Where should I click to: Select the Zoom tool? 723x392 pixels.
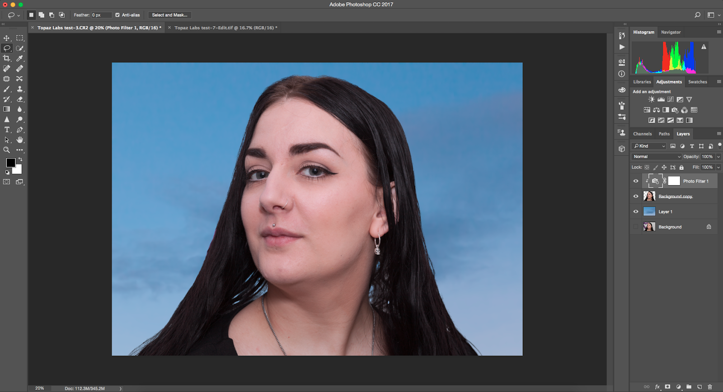(x=6, y=150)
